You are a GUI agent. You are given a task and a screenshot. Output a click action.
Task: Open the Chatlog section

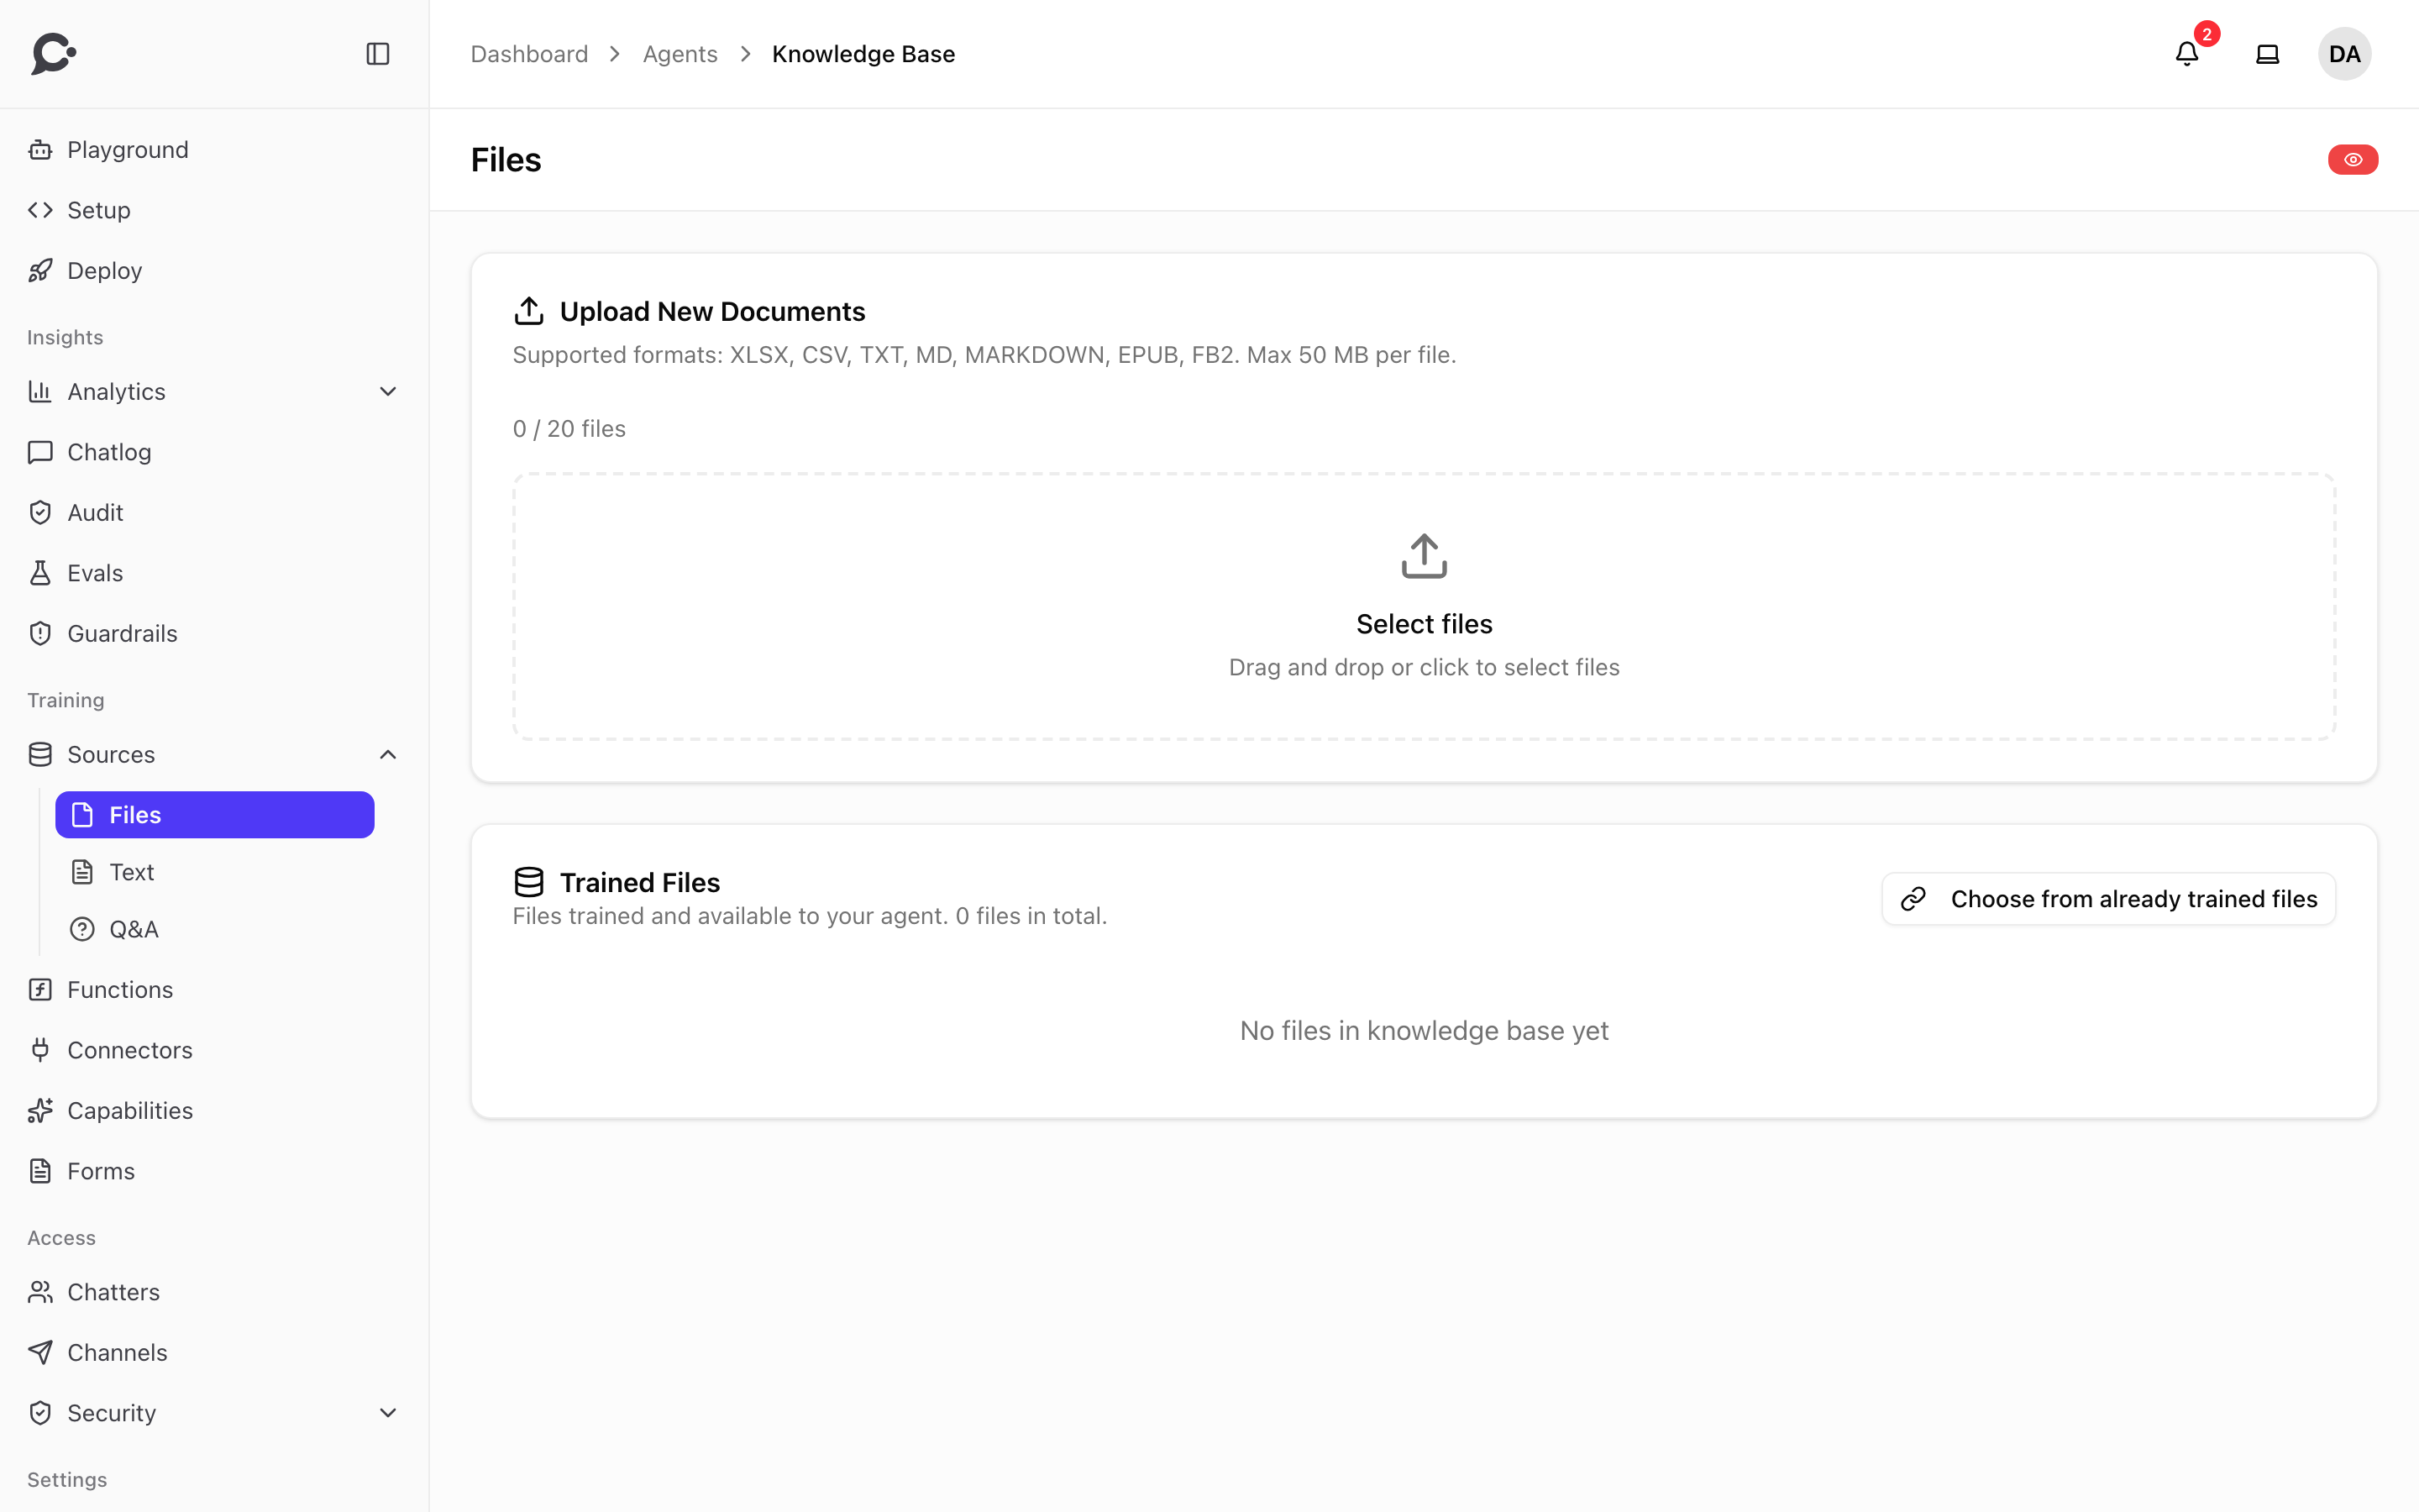point(214,452)
